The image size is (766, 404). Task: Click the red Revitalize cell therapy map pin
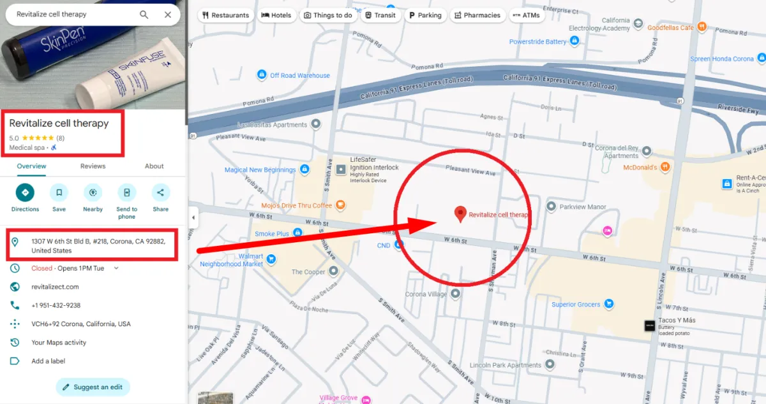click(x=460, y=215)
